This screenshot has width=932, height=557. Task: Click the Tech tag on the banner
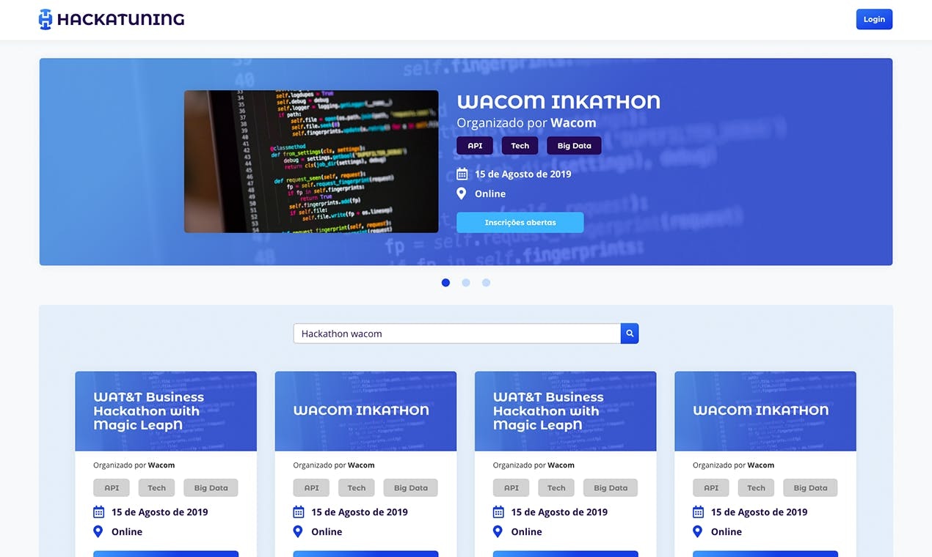(x=520, y=145)
